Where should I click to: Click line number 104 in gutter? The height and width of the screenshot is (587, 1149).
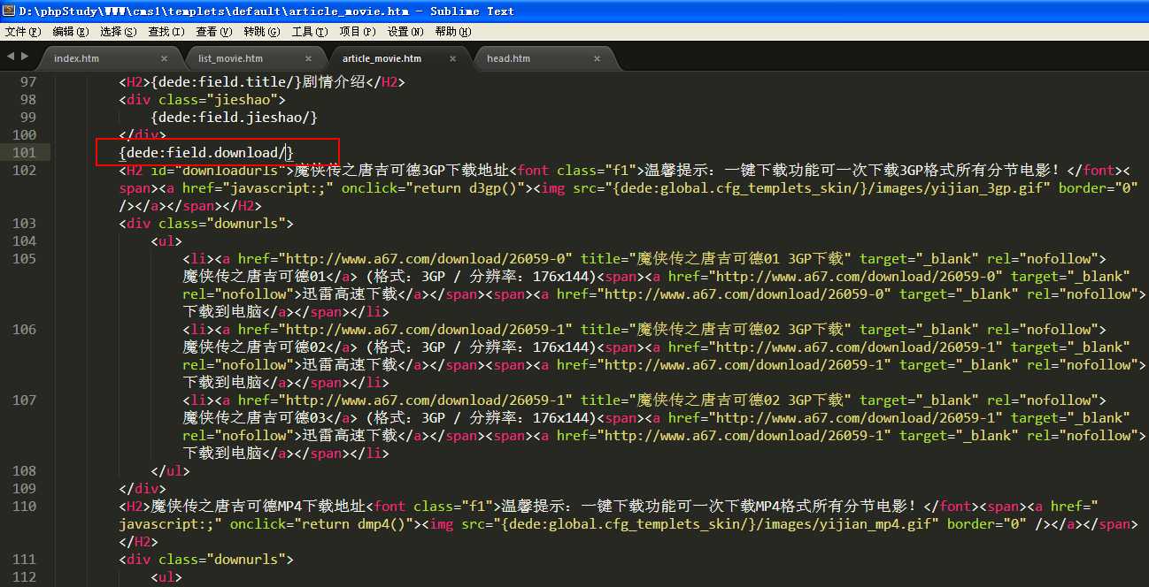click(x=25, y=241)
